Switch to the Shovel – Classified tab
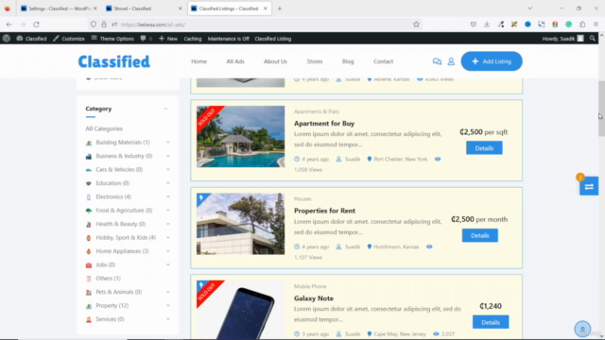605x340 pixels. [x=144, y=8]
